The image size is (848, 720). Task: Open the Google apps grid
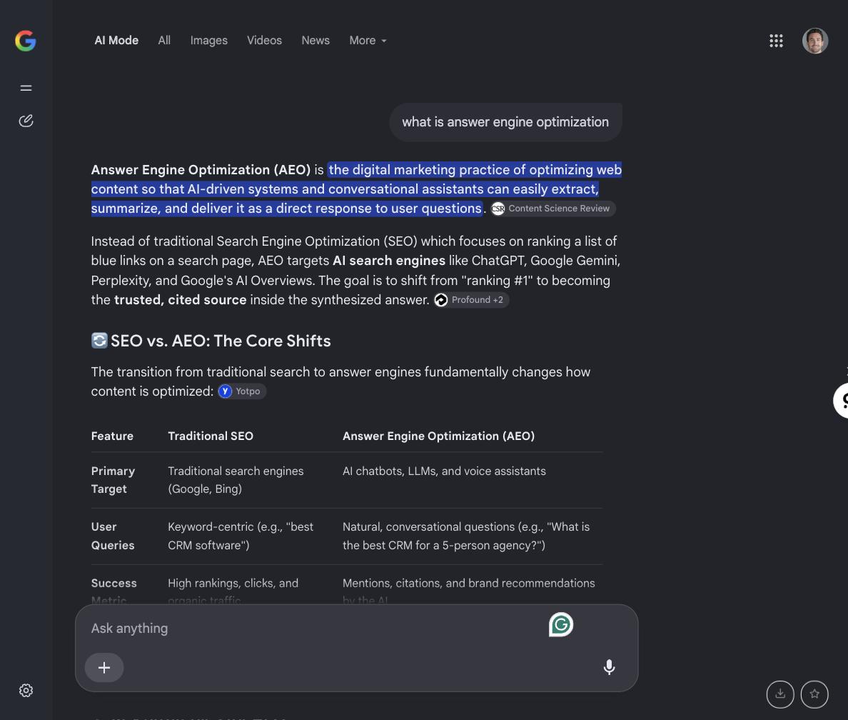click(x=776, y=41)
